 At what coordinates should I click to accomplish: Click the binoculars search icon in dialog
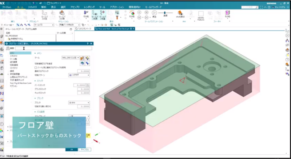coord(8,49)
